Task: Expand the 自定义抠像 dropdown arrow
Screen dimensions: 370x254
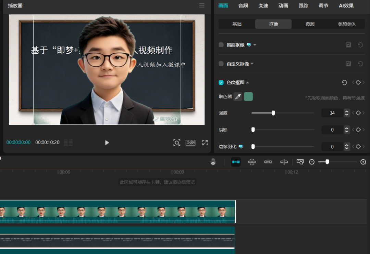Action: point(252,64)
